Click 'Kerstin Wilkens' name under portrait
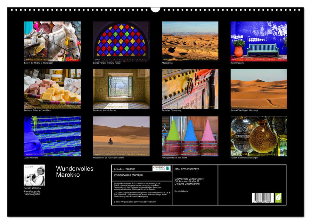The width and height of the screenshot is (311, 224). (x=32, y=188)
